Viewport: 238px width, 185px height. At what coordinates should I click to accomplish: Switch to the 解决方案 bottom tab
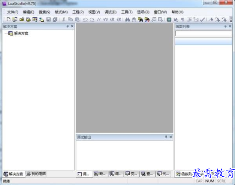pyautogui.click(x=13, y=174)
